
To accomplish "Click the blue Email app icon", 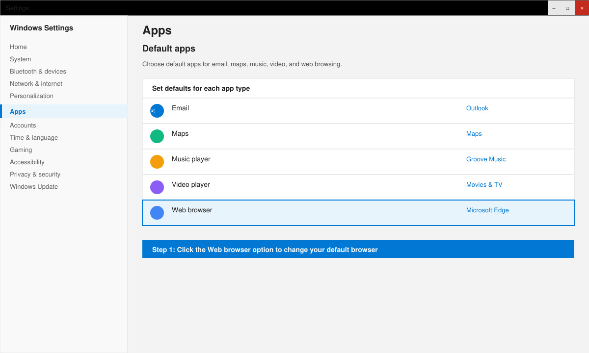I will [x=157, y=111].
